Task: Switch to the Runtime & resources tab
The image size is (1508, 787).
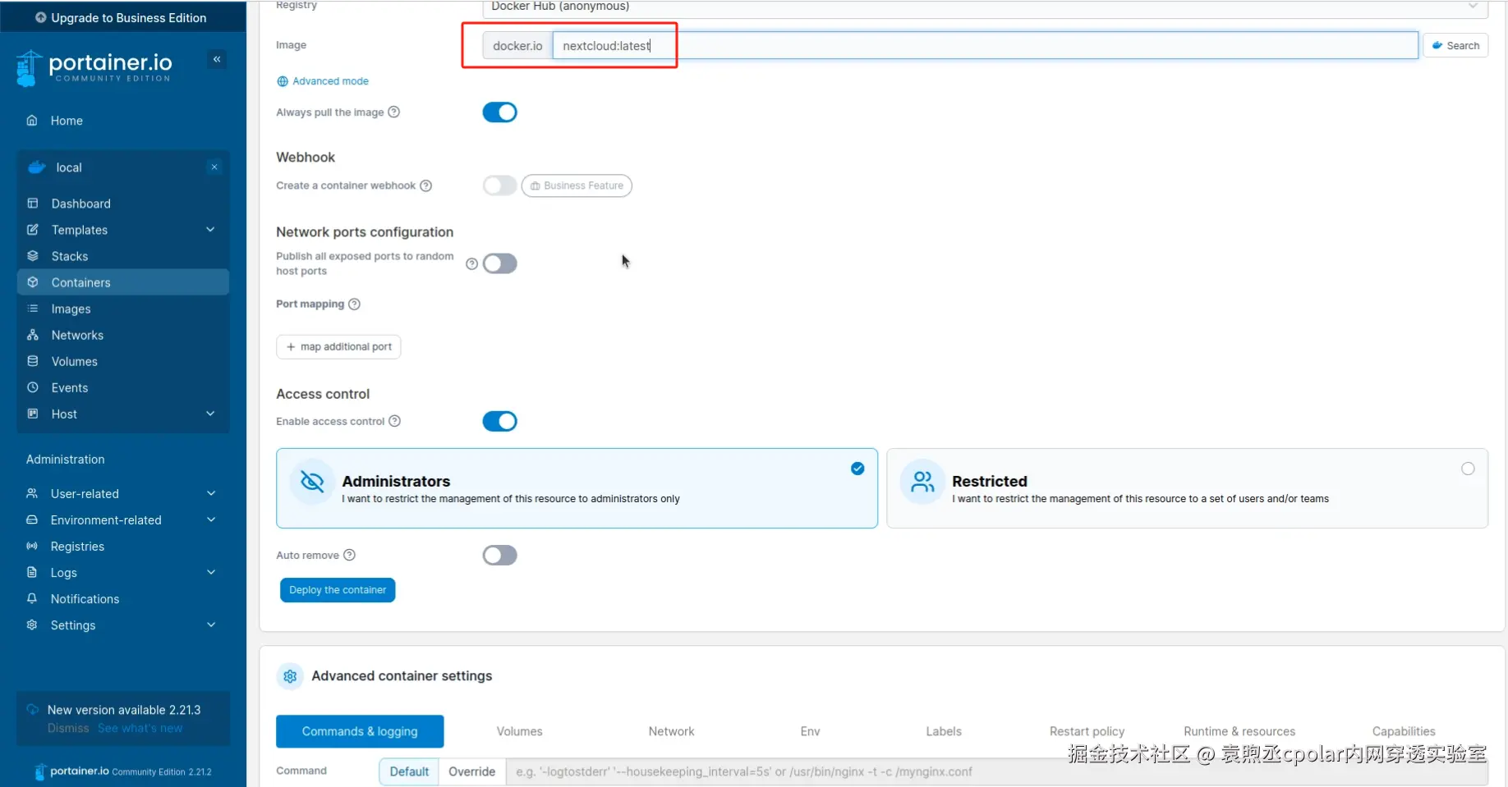Action: click(1239, 731)
